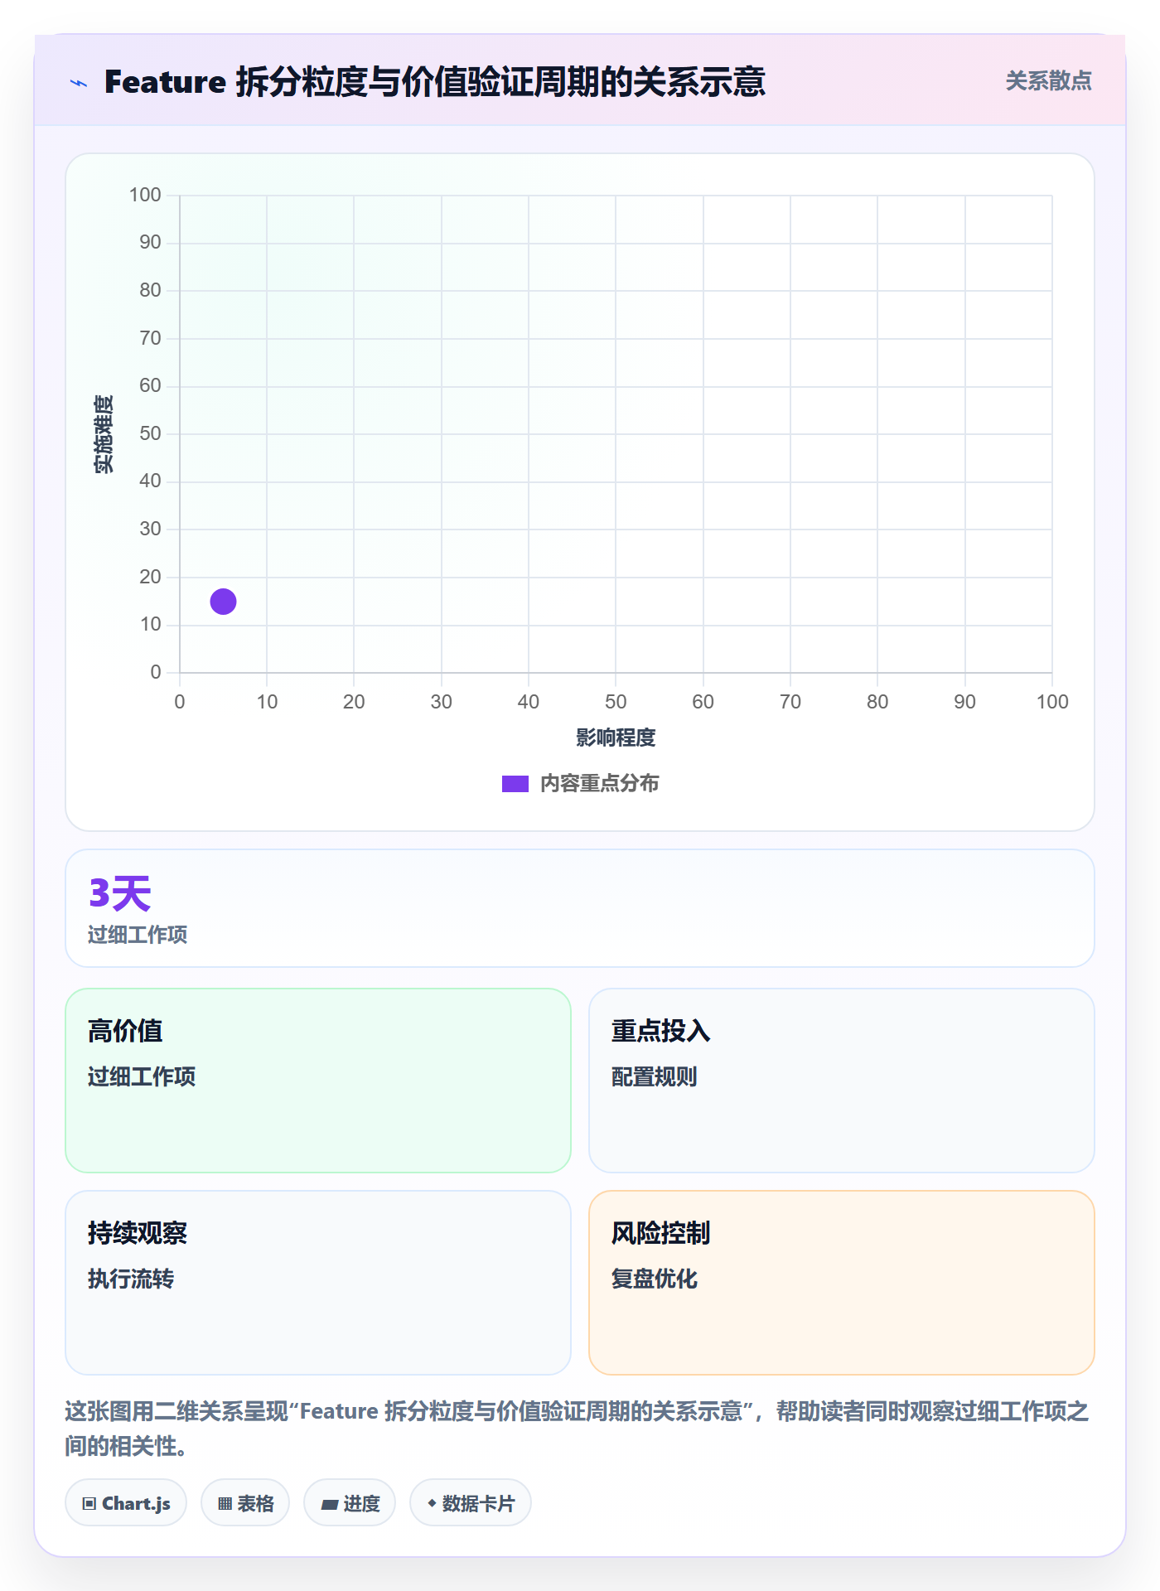1160x1591 pixels.
Task: Toggle the 内容重点分布 legend swatch
Action: 515,784
